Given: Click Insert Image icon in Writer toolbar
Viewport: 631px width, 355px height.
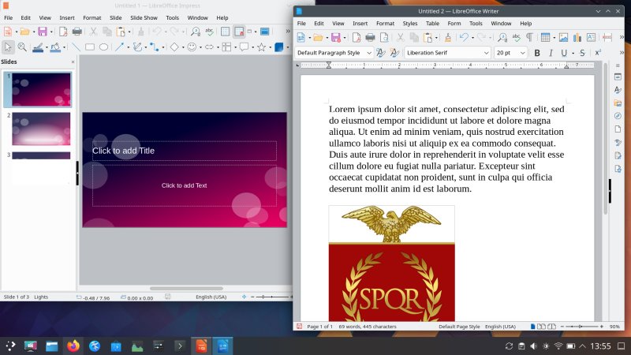Looking at the screenshot, I should pyautogui.click(x=563, y=37).
